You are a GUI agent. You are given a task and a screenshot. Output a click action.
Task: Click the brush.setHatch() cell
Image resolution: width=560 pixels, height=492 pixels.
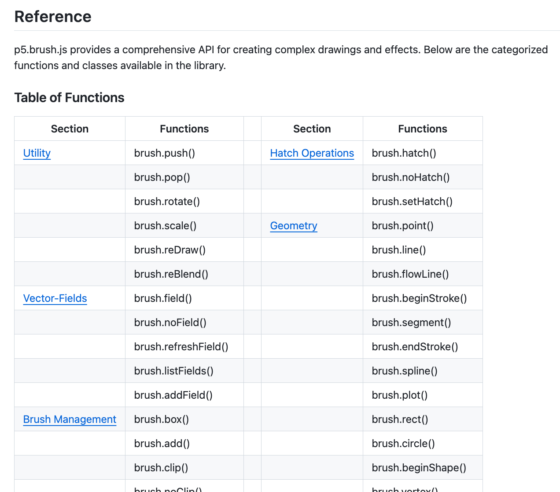(412, 202)
